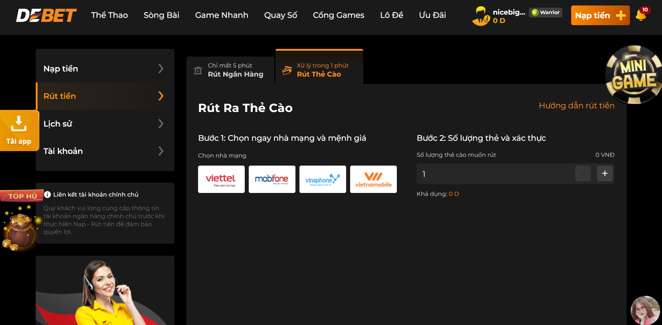The image size is (662, 325).
Task: Open the Mini Game chip icon
Action: pyautogui.click(x=634, y=75)
